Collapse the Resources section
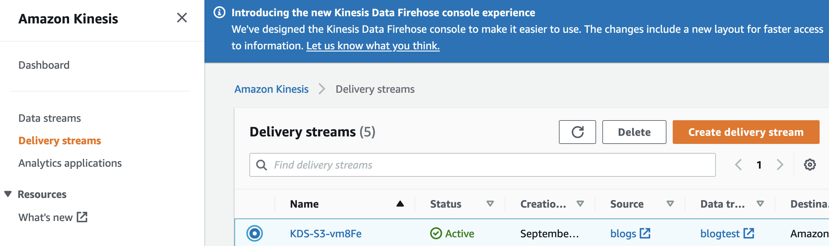 [8, 194]
